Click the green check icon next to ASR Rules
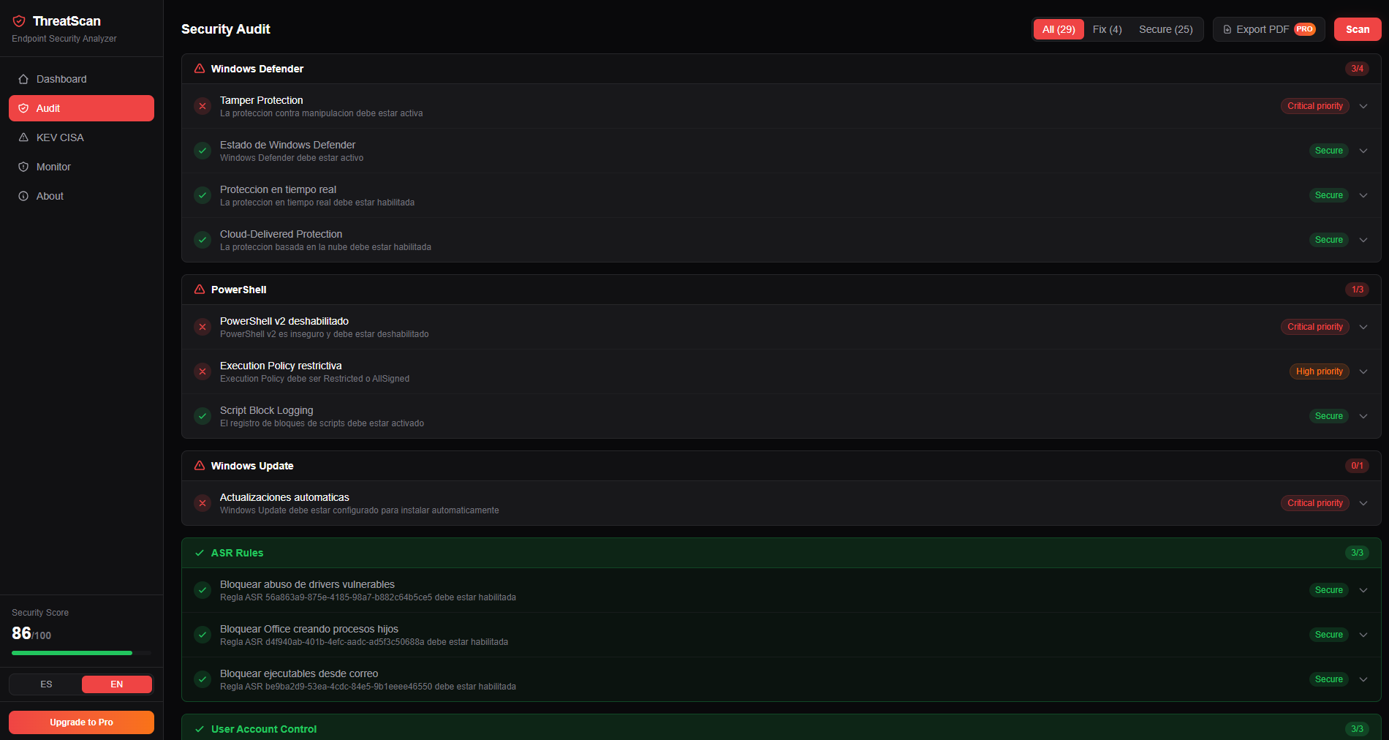1389x740 pixels. [x=199, y=553]
